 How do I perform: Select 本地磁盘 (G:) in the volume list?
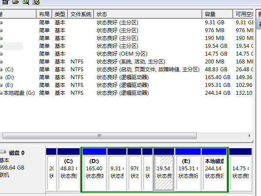click(19, 93)
